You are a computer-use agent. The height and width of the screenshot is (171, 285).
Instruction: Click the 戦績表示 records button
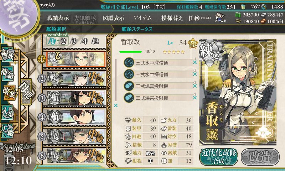(58, 18)
